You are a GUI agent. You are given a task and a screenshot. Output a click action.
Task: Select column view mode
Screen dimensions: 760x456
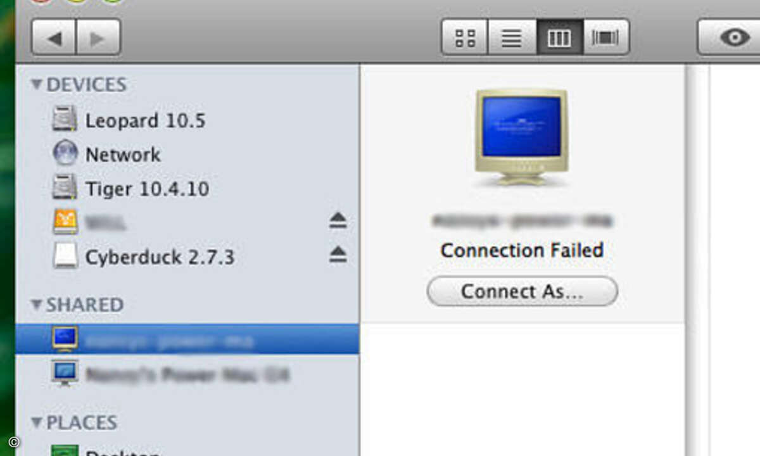coord(559,37)
